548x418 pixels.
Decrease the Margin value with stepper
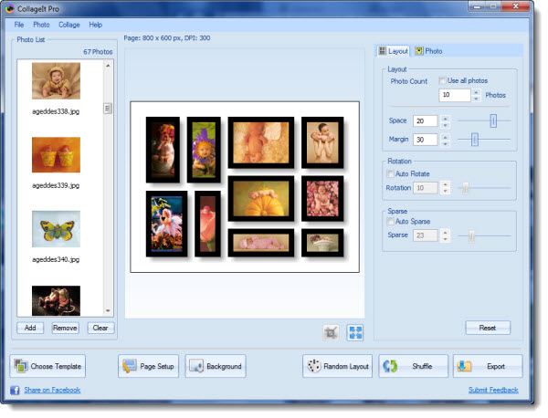pos(446,143)
